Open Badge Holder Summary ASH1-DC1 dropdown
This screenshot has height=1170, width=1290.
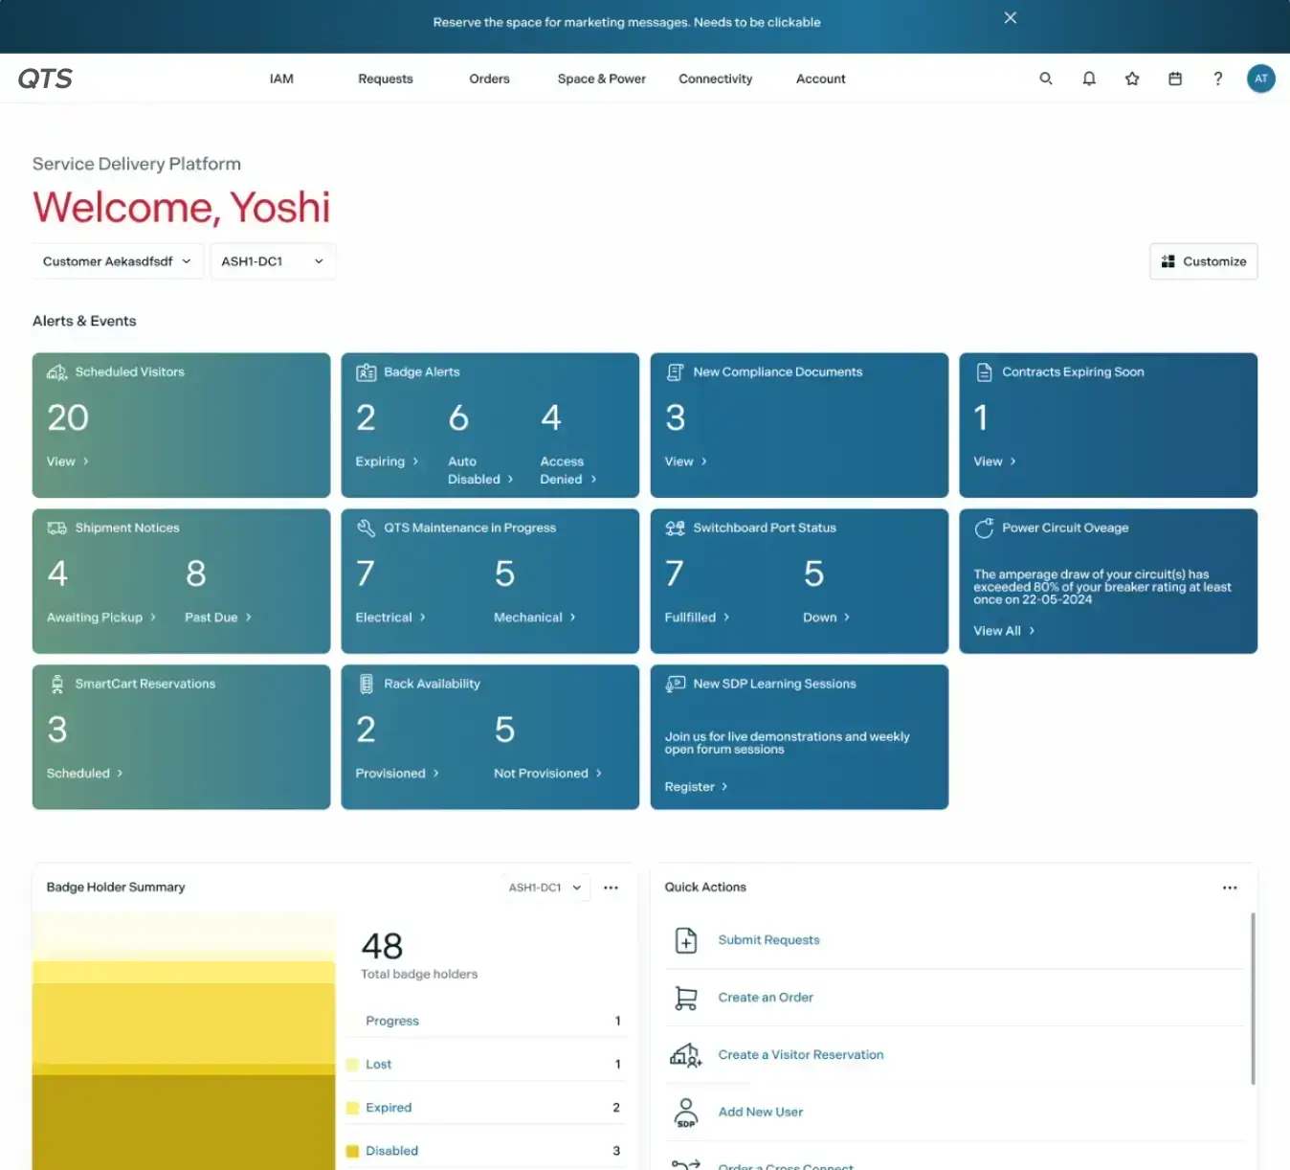tap(545, 888)
